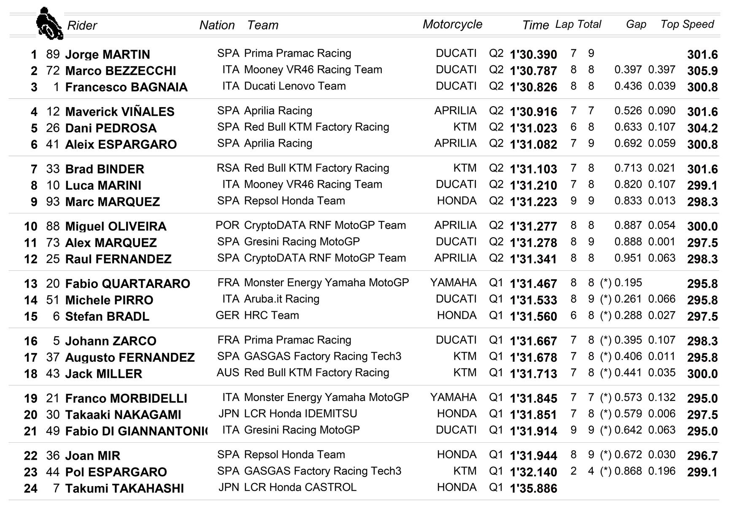The width and height of the screenshot is (729, 506).
Task: Select the Top Speed column header
Action: tap(687, 24)
